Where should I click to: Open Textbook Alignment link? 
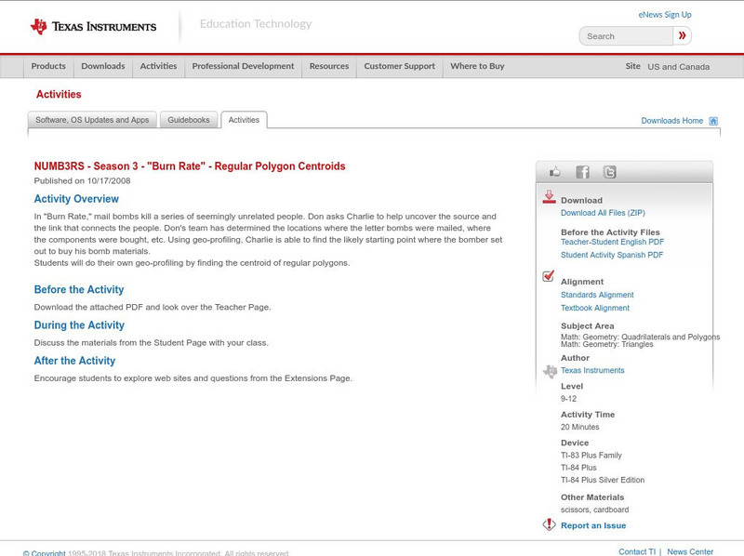click(595, 308)
